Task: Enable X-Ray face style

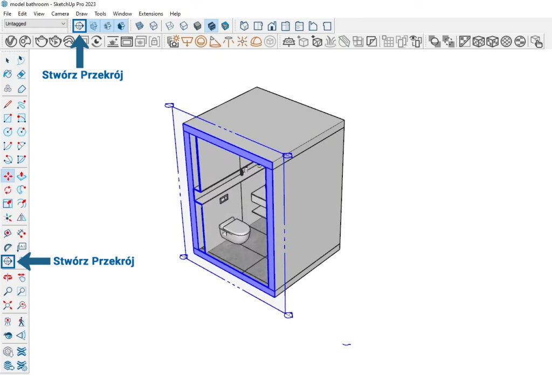Action: click(x=140, y=25)
